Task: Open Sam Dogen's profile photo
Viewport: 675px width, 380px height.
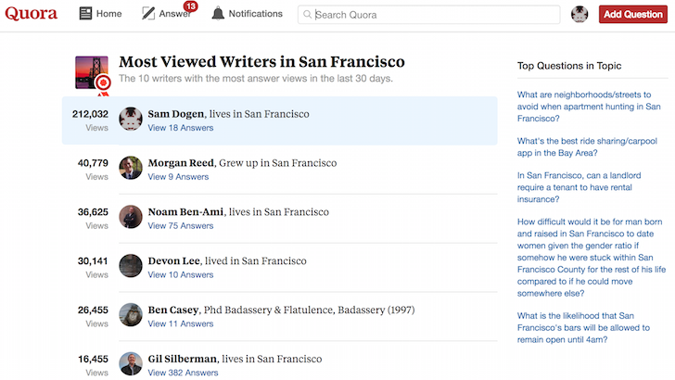Action: coord(131,119)
